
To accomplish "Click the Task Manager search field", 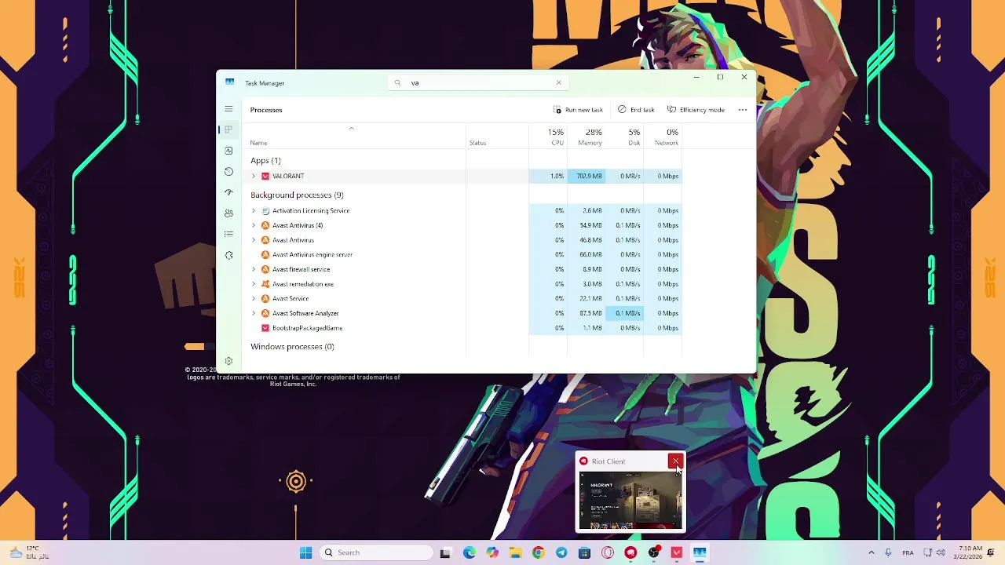I will pyautogui.click(x=477, y=82).
